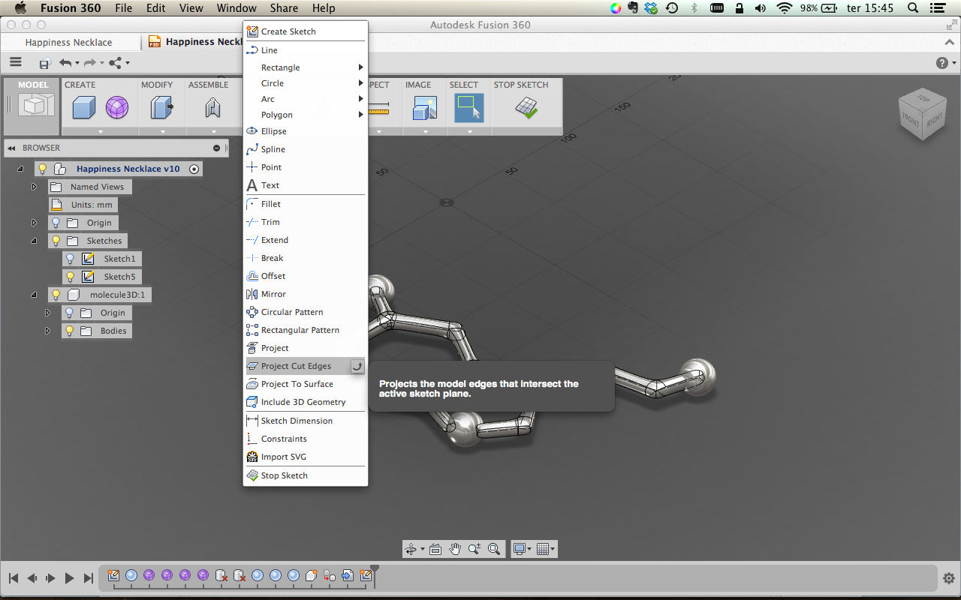Click the Undo arrow icon
The image size is (961, 600).
[66, 63]
